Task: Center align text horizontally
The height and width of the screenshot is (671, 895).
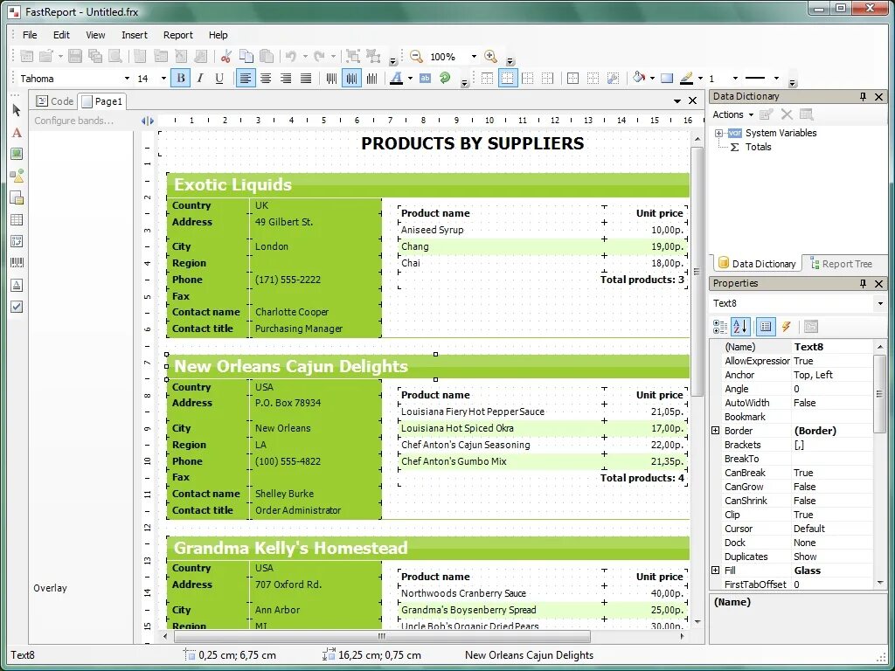Action: (266, 78)
